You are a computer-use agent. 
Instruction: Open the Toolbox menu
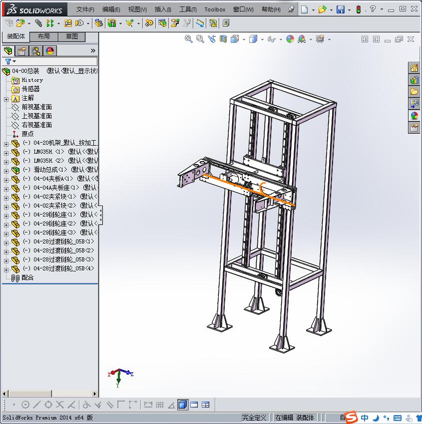[215, 9]
